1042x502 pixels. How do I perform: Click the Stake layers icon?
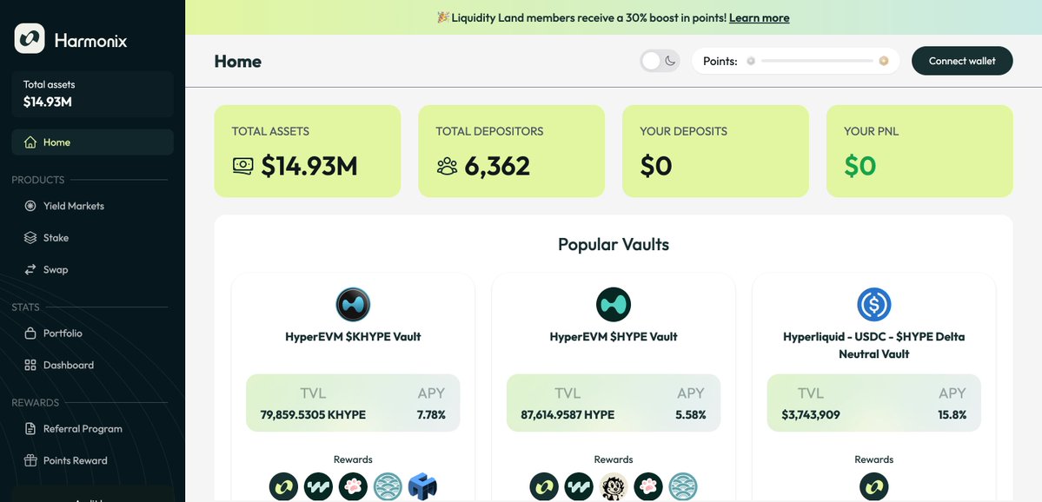(30, 238)
